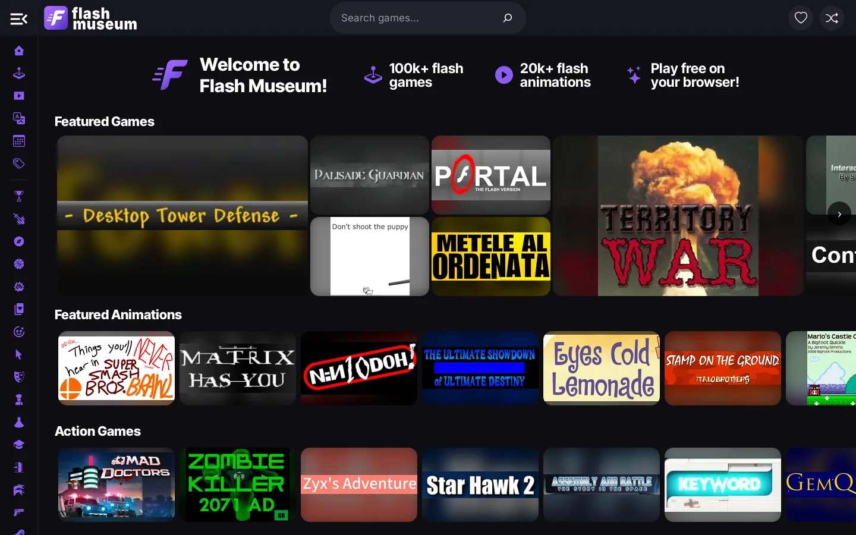Open the theater mask category icon
Image resolution: width=856 pixels, height=535 pixels.
[x=19, y=377]
